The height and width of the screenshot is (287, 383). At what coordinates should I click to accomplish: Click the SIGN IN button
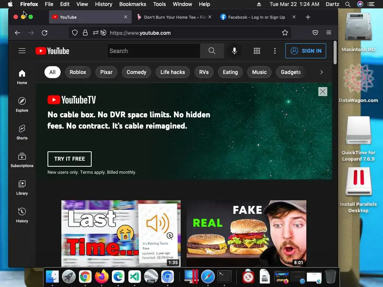tap(306, 51)
